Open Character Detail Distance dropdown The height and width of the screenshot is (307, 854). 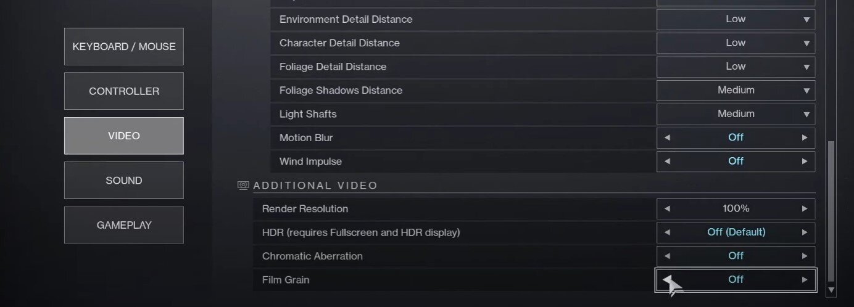tap(736, 43)
